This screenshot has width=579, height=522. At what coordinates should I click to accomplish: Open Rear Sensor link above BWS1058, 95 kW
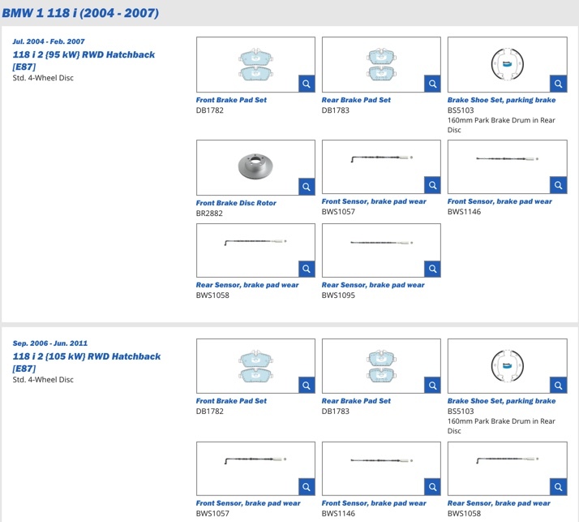(247, 285)
